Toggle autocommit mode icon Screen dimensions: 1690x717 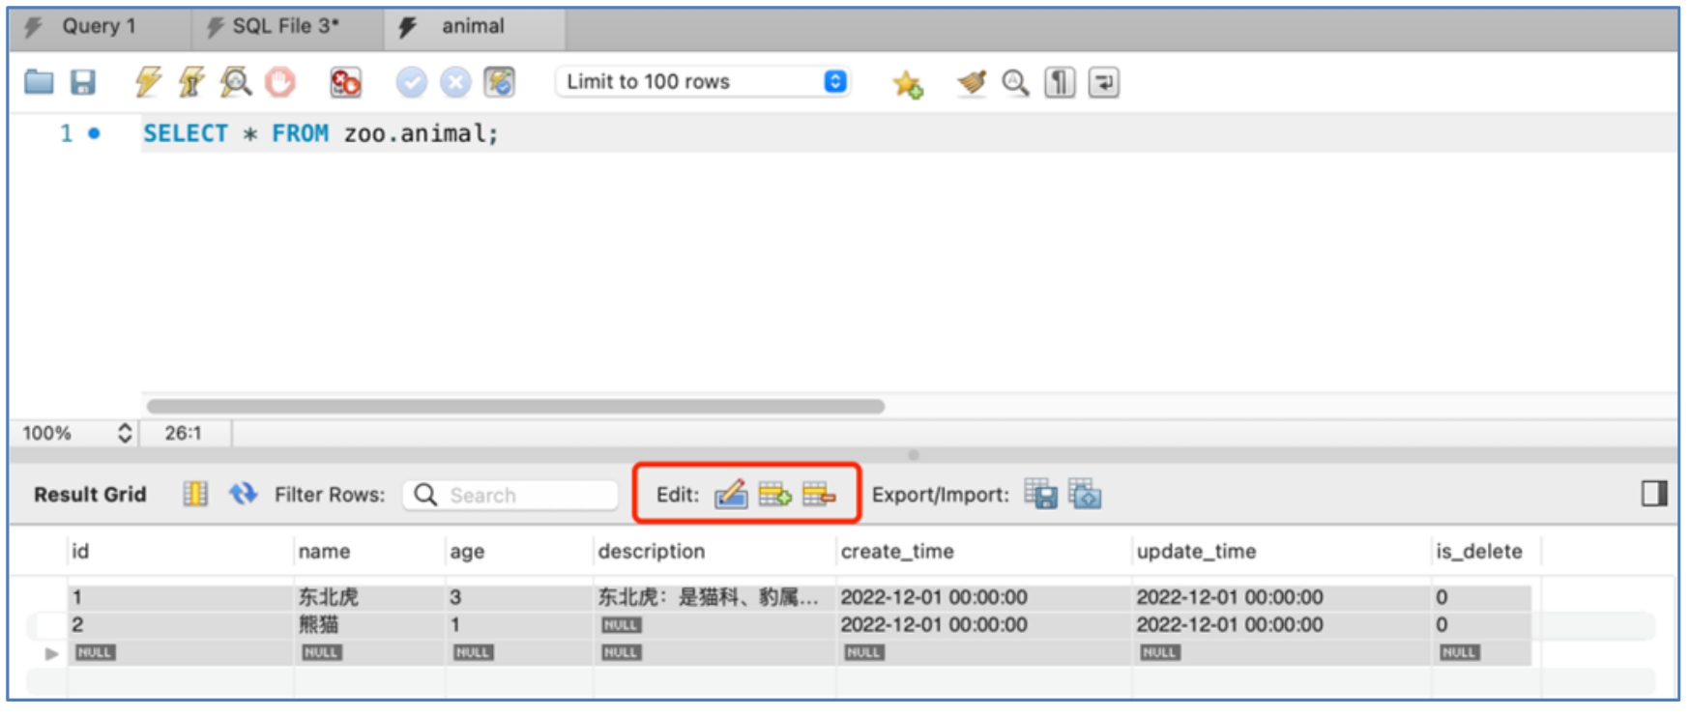click(500, 82)
